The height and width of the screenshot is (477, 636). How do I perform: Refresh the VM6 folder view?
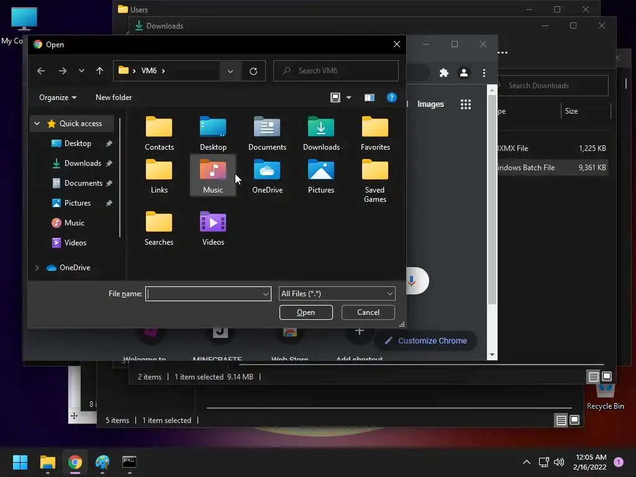point(253,71)
